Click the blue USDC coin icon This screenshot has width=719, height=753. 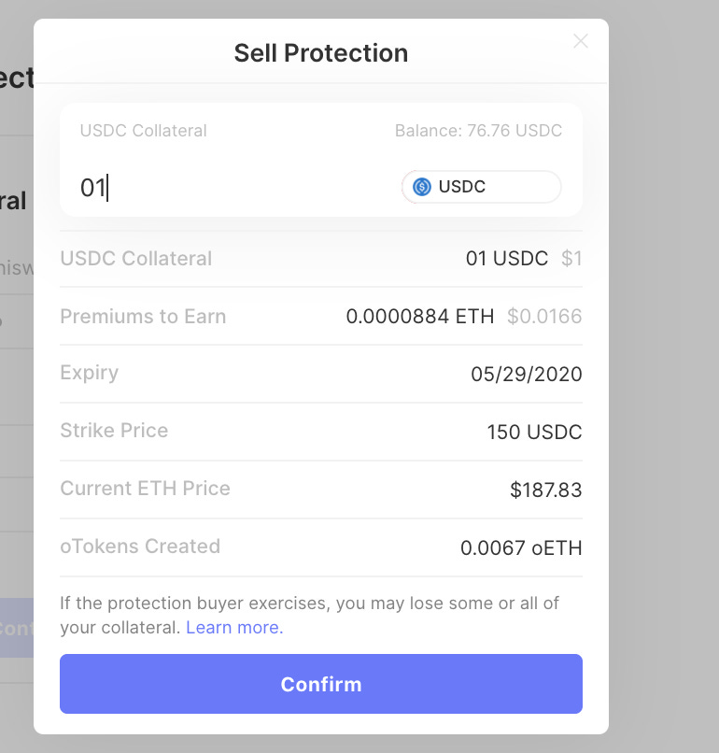(422, 187)
